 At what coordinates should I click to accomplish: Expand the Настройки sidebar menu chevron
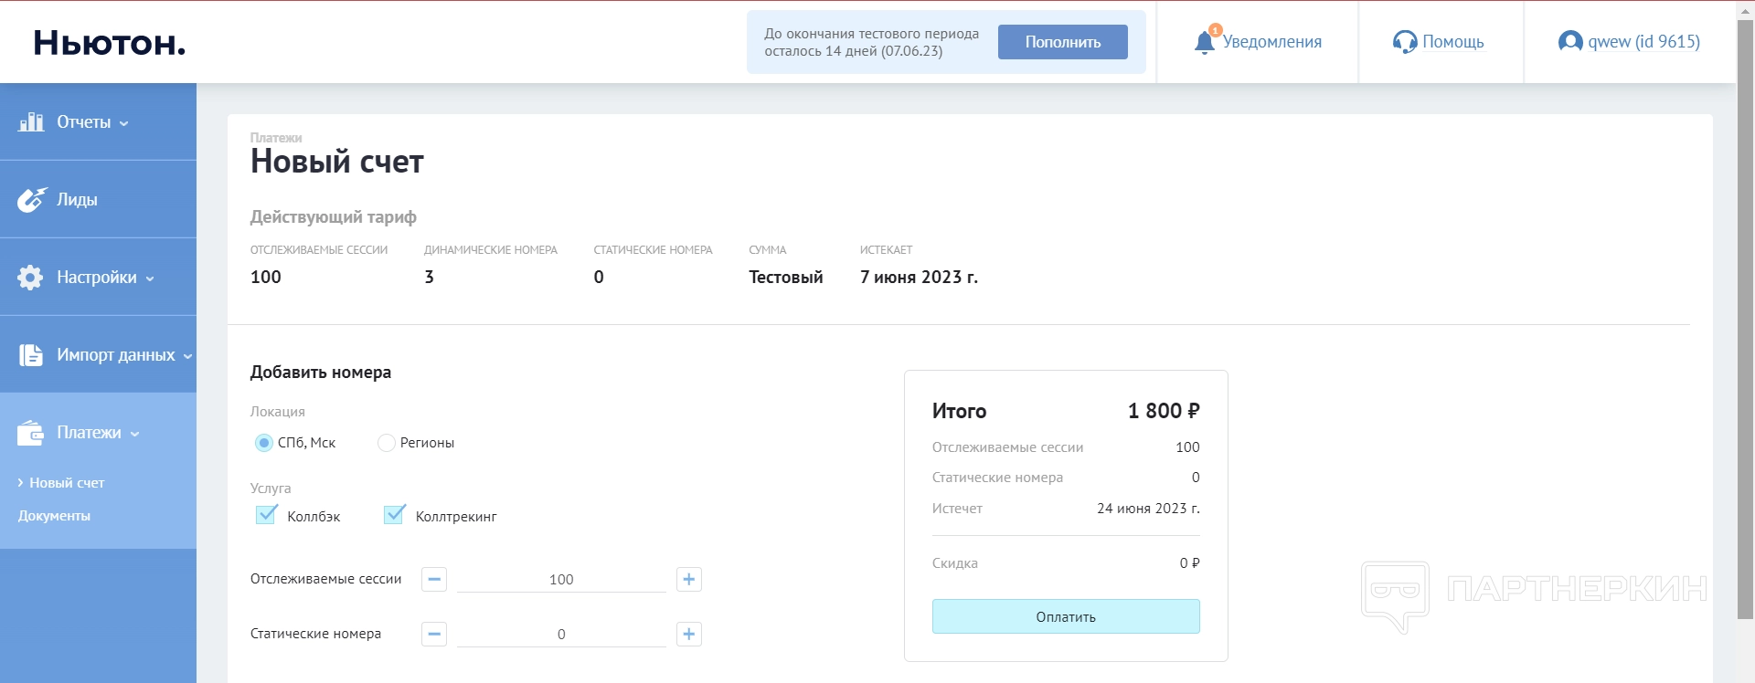point(150,278)
